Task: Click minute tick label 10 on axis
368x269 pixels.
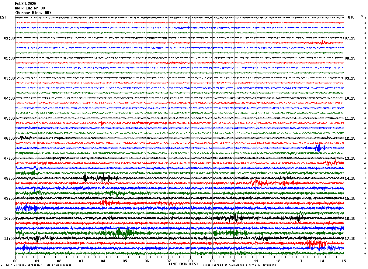Action: [234, 261]
